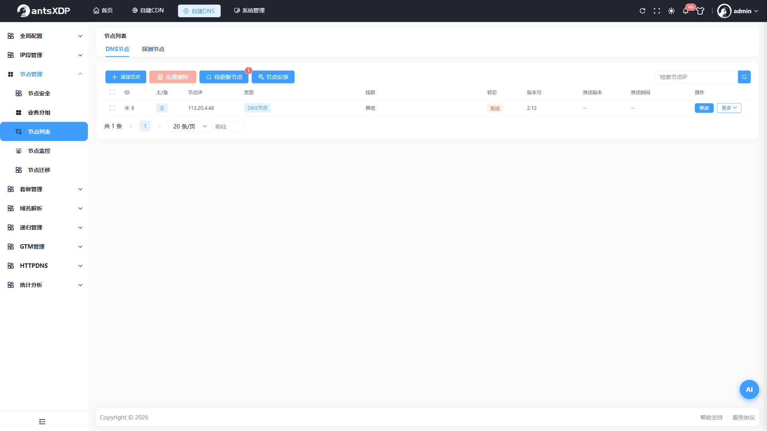The image size is (767, 431).
Task: Expand 全局配置 menu section
Action: [44, 36]
